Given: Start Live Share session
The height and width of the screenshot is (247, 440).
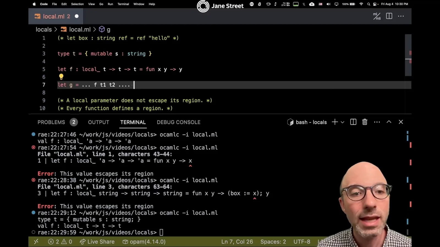Looking at the screenshot, I should click(x=97, y=242).
